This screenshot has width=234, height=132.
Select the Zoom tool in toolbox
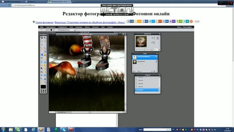(x=45, y=82)
